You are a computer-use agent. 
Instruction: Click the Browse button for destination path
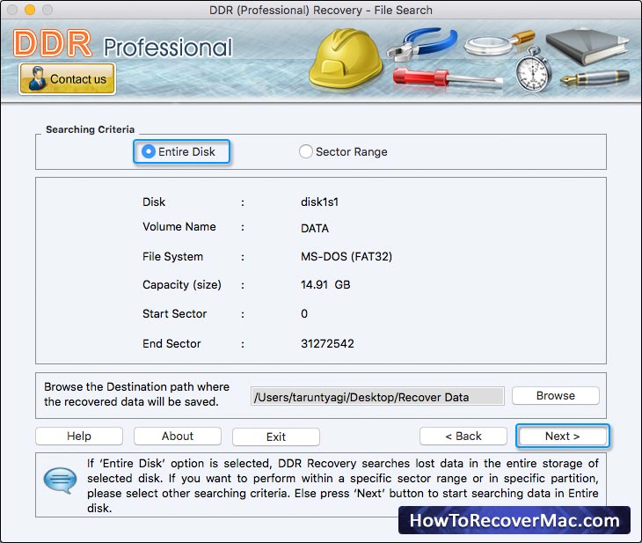pos(556,395)
